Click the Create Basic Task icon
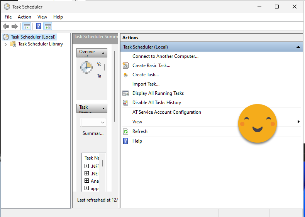The height and width of the screenshot is (217, 305). [x=125, y=66]
